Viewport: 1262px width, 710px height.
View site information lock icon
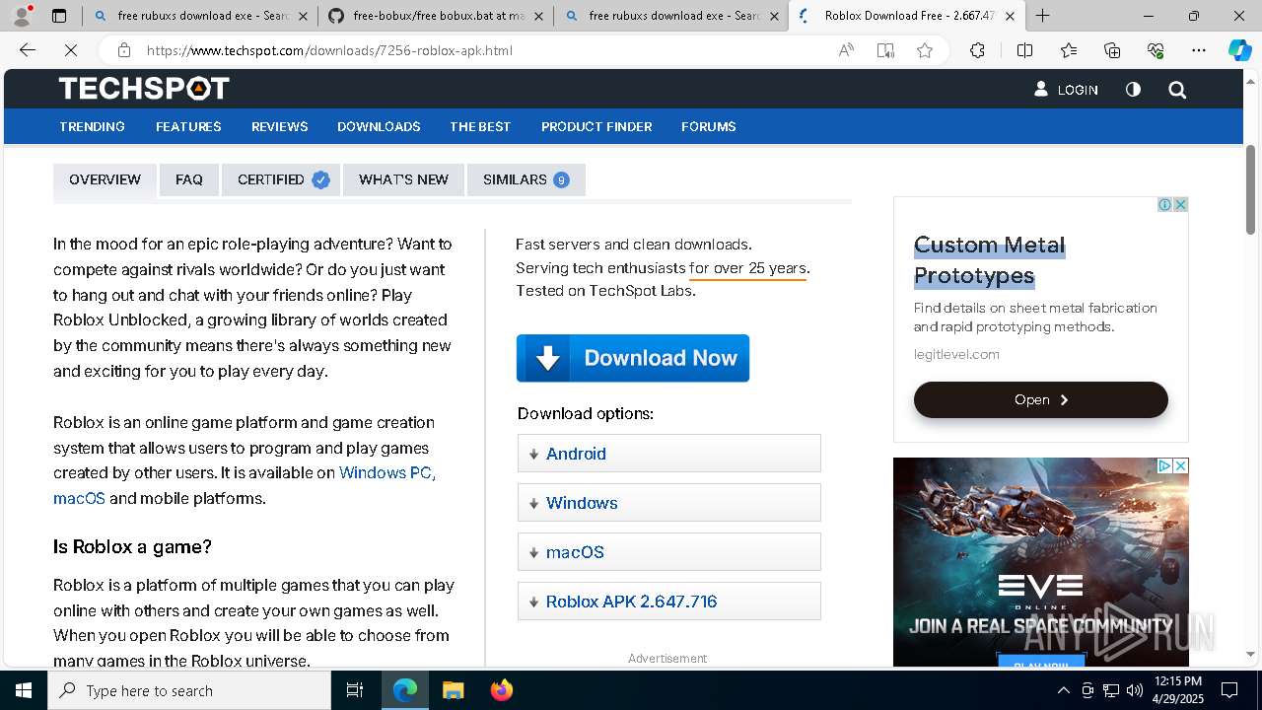[x=123, y=50]
